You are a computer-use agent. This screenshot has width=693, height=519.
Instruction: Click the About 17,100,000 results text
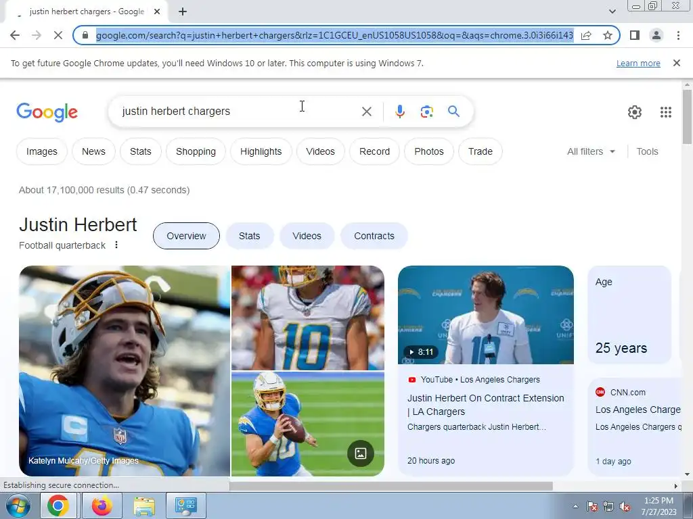click(x=104, y=190)
